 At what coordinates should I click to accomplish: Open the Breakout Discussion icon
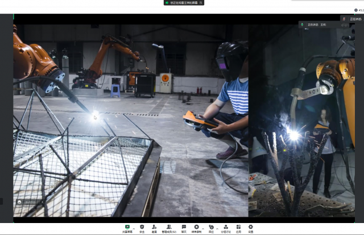(225, 227)
